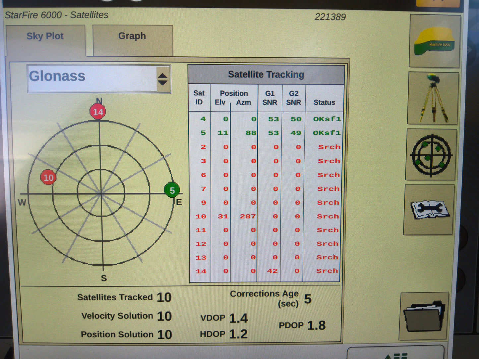Viewport: 479px width, 359px height.
Task: Click the Satellites Tracked value 10
Action: [x=164, y=297]
